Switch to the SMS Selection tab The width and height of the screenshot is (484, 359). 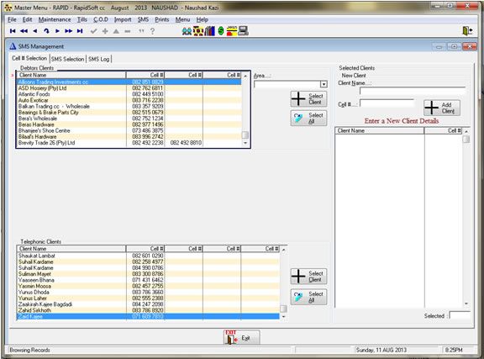coord(67,59)
